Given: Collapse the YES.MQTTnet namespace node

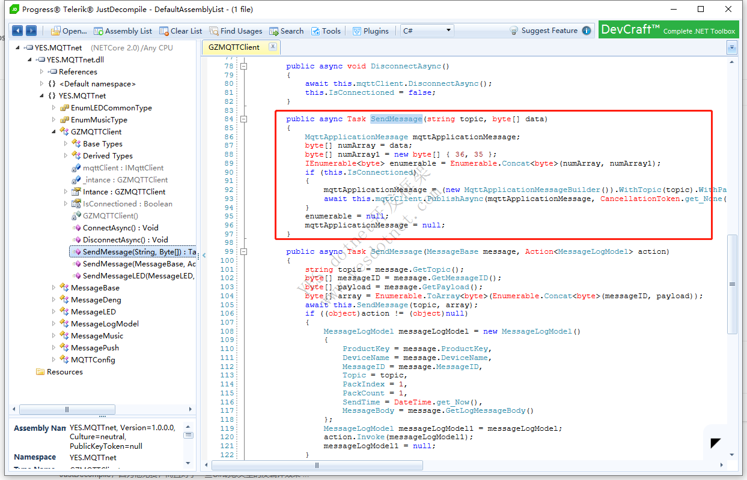Looking at the screenshot, I should point(42,95).
